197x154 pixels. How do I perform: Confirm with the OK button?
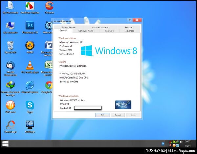[102, 115]
